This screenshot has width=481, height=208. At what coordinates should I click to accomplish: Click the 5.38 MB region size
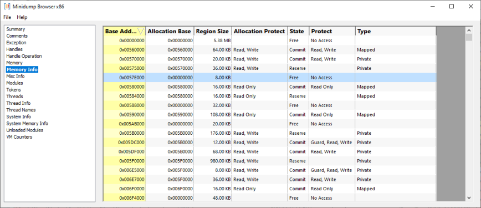[x=213, y=40]
